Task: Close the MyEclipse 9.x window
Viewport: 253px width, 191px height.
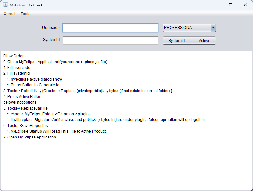Action: pos(245,5)
